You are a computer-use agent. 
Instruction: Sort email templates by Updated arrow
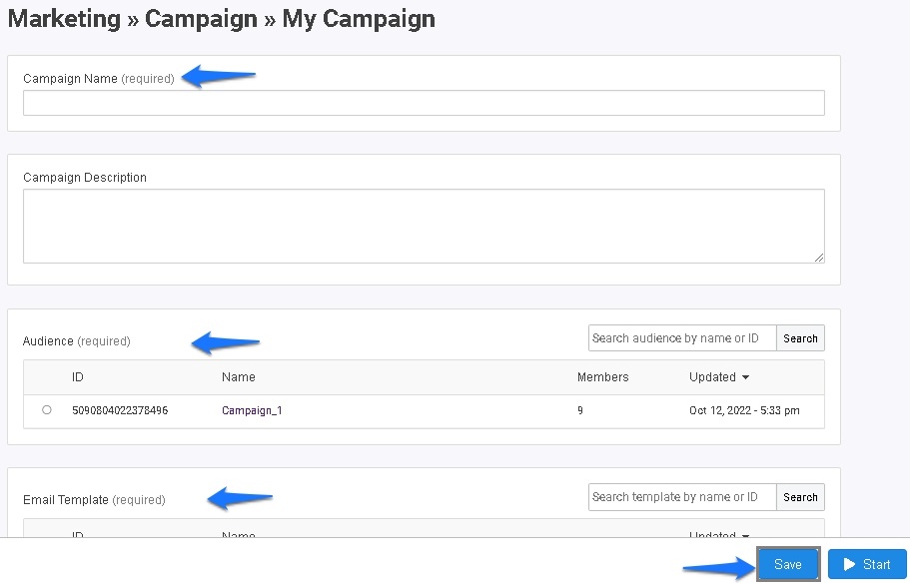[x=746, y=535]
